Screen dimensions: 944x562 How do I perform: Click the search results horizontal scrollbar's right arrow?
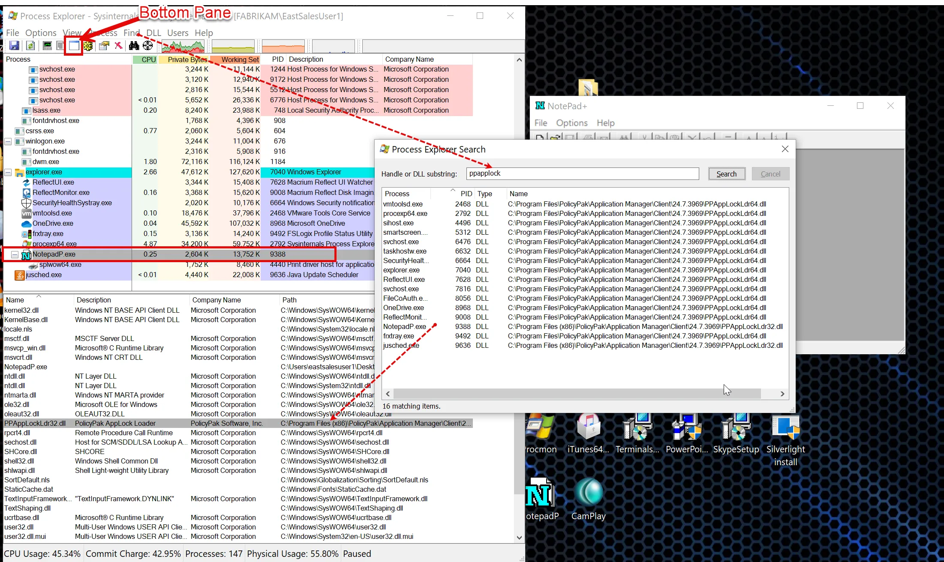782,394
